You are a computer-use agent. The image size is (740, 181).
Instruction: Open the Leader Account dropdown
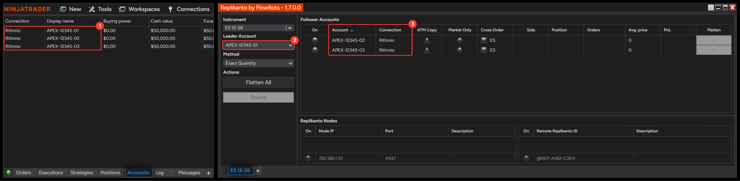pyautogui.click(x=258, y=45)
